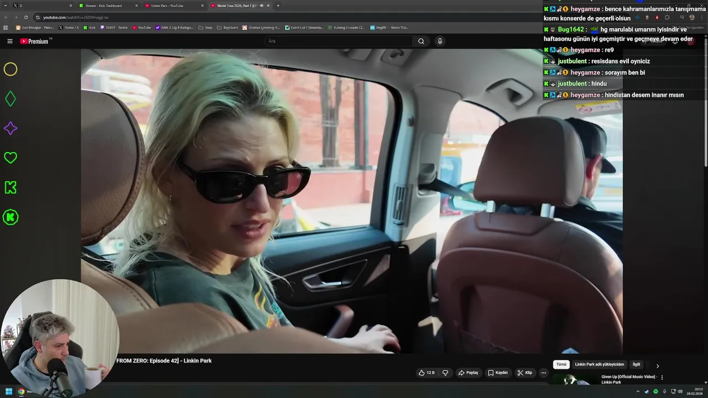708x398 pixels.
Task: Share the video via Paylaş button
Action: 468,373
